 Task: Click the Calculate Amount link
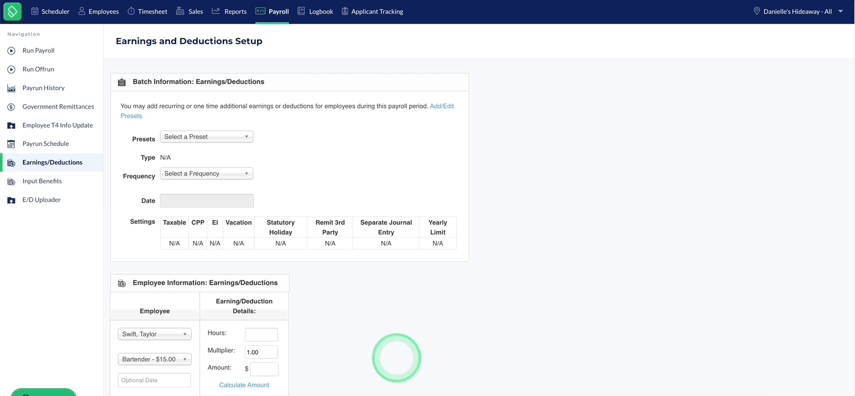click(244, 385)
